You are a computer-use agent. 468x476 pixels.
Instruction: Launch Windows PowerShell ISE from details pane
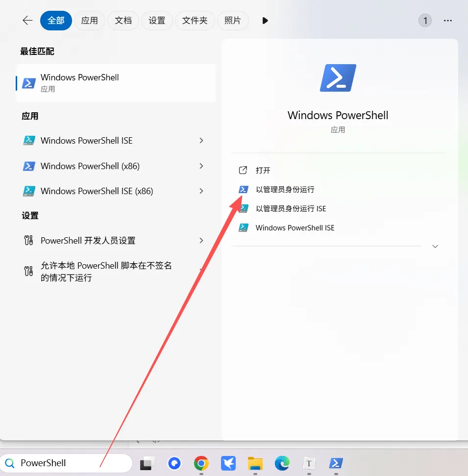pyautogui.click(x=295, y=227)
